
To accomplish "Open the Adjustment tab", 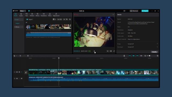I will coord(56,15).
